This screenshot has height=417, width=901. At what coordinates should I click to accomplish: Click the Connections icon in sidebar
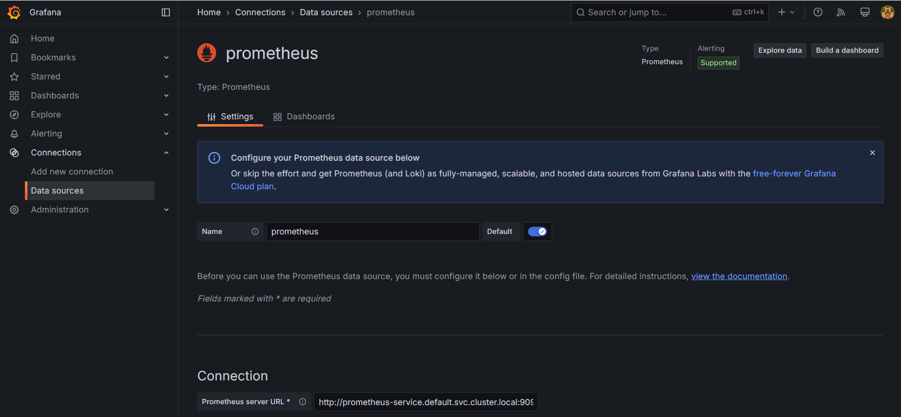(x=14, y=153)
